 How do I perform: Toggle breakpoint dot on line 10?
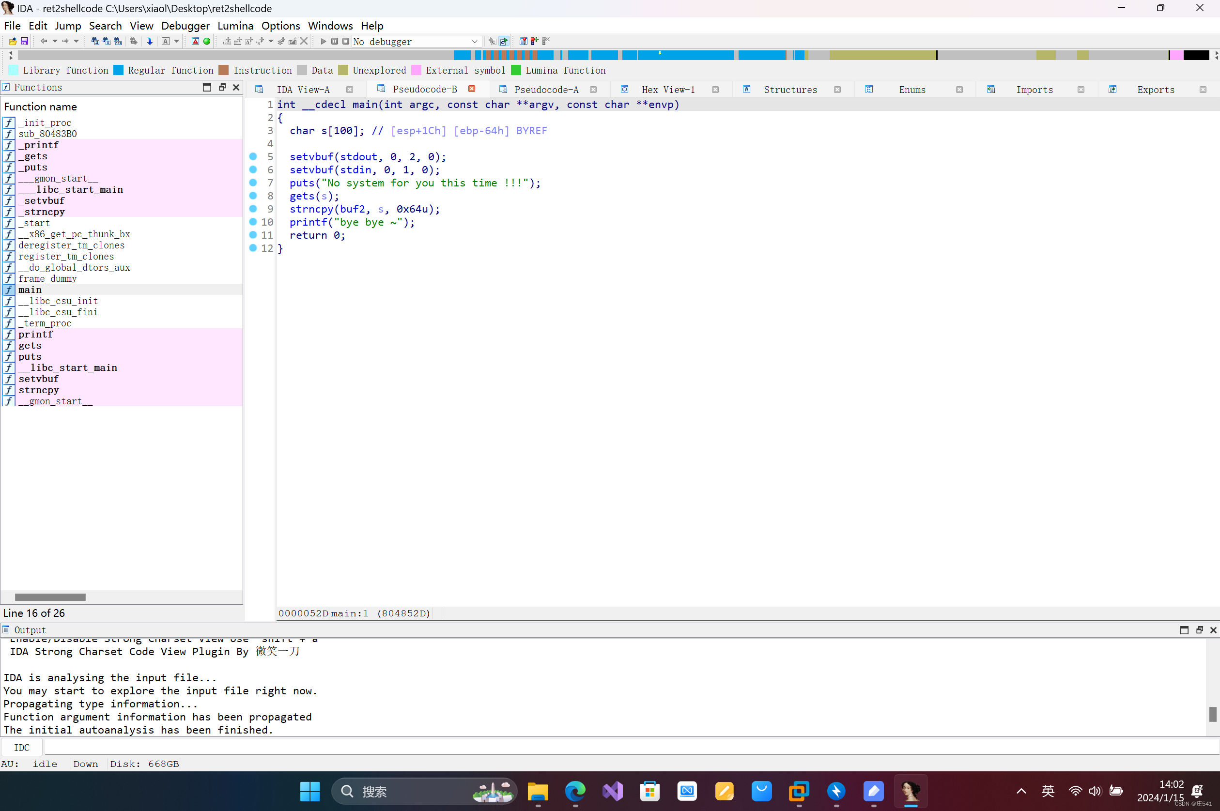click(253, 221)
